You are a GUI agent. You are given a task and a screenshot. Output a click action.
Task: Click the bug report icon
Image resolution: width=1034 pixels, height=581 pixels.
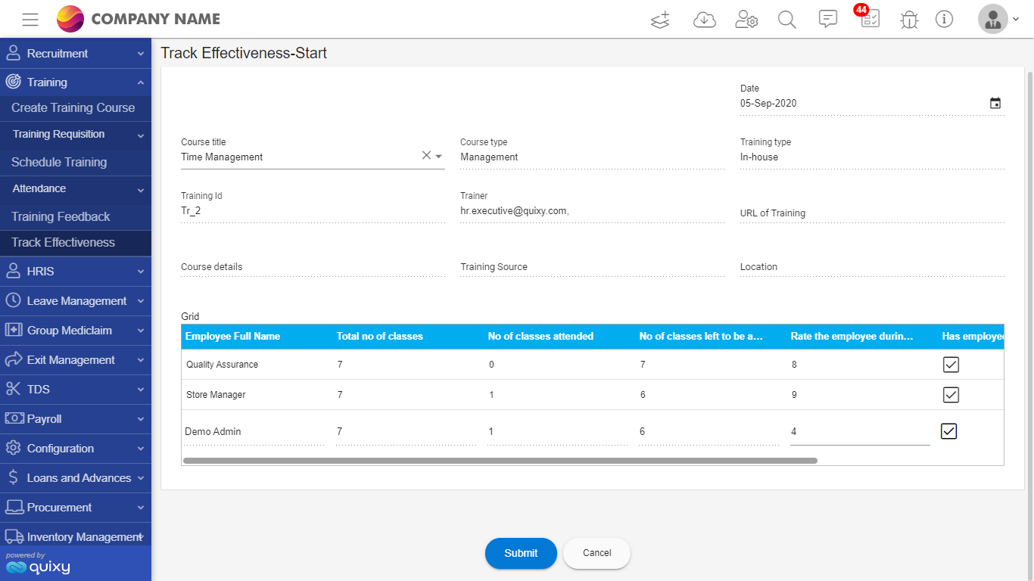(x=909, y=20)
